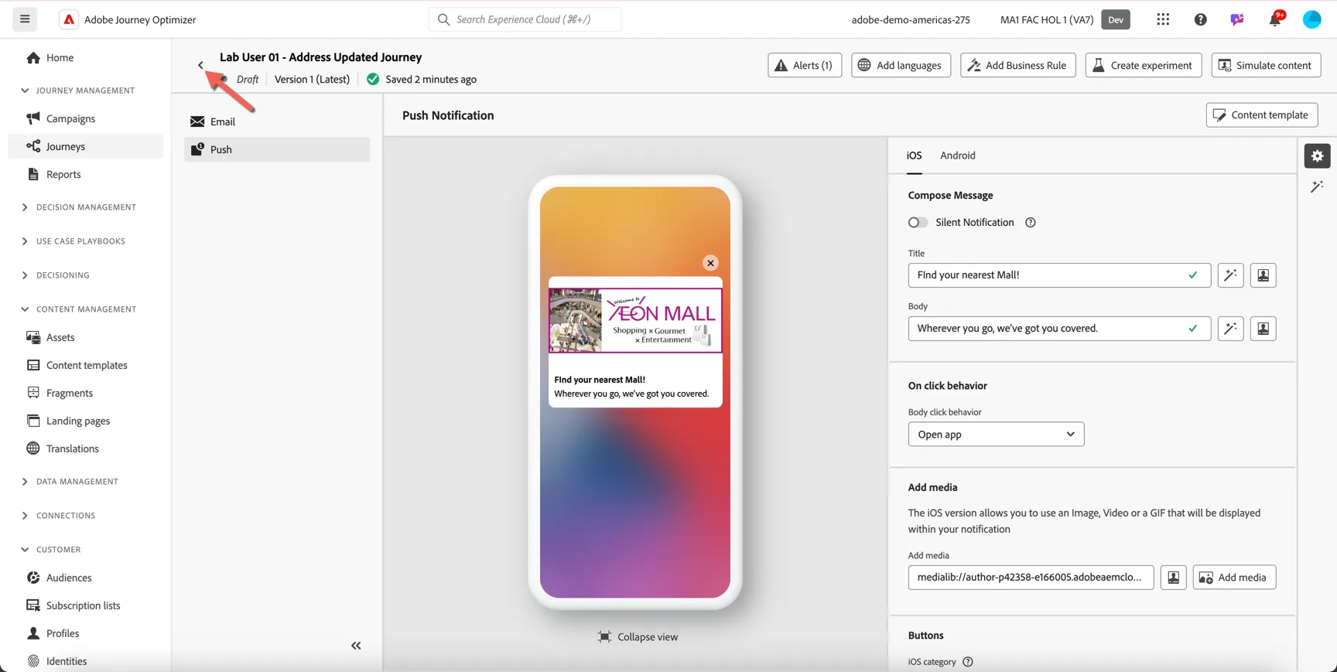Click Collapse view under the phone preview
This screenshot has height=672, width=1337.
pos(638,637)
